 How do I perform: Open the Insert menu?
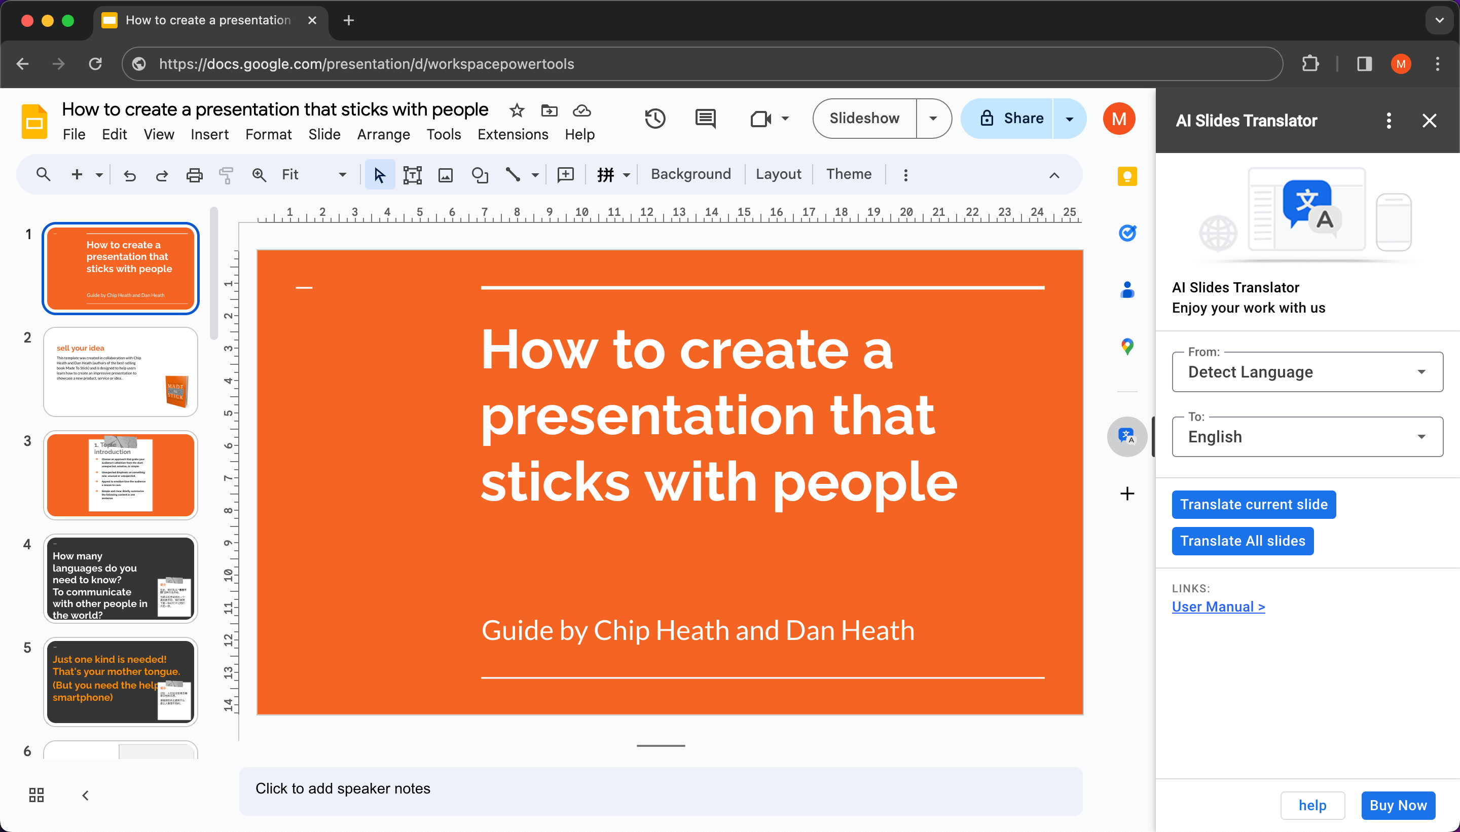tap(209, 134)
